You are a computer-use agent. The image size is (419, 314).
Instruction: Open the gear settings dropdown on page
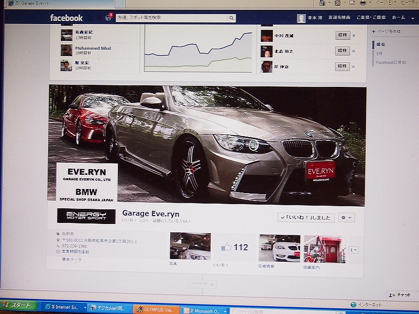346,218
